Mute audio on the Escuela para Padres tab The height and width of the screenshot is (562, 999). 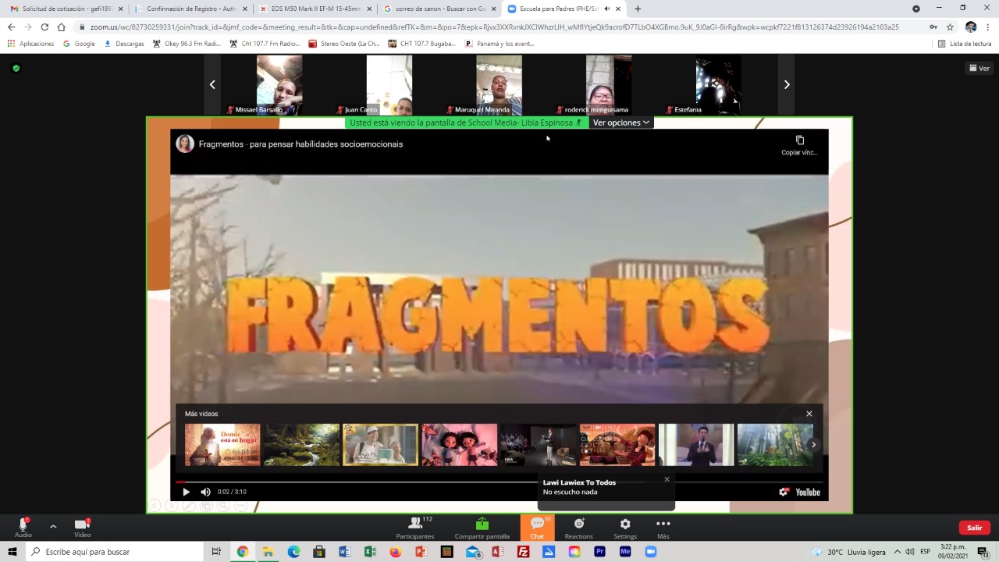point(606,9)
